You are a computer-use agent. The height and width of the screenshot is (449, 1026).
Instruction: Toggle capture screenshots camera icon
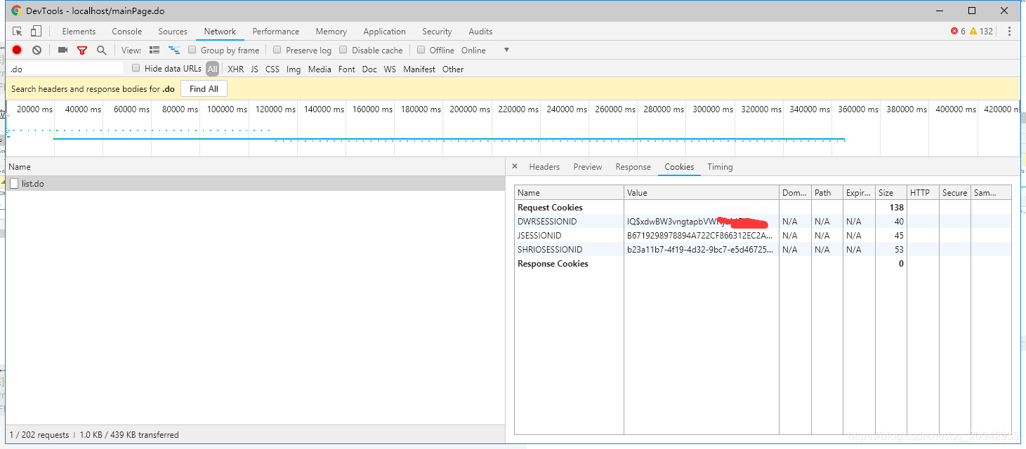(63, 51)
